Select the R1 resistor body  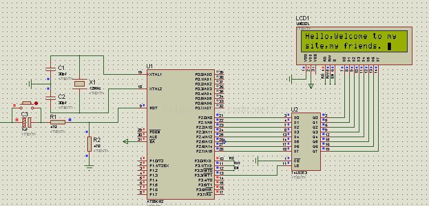[x=58, y=122]
